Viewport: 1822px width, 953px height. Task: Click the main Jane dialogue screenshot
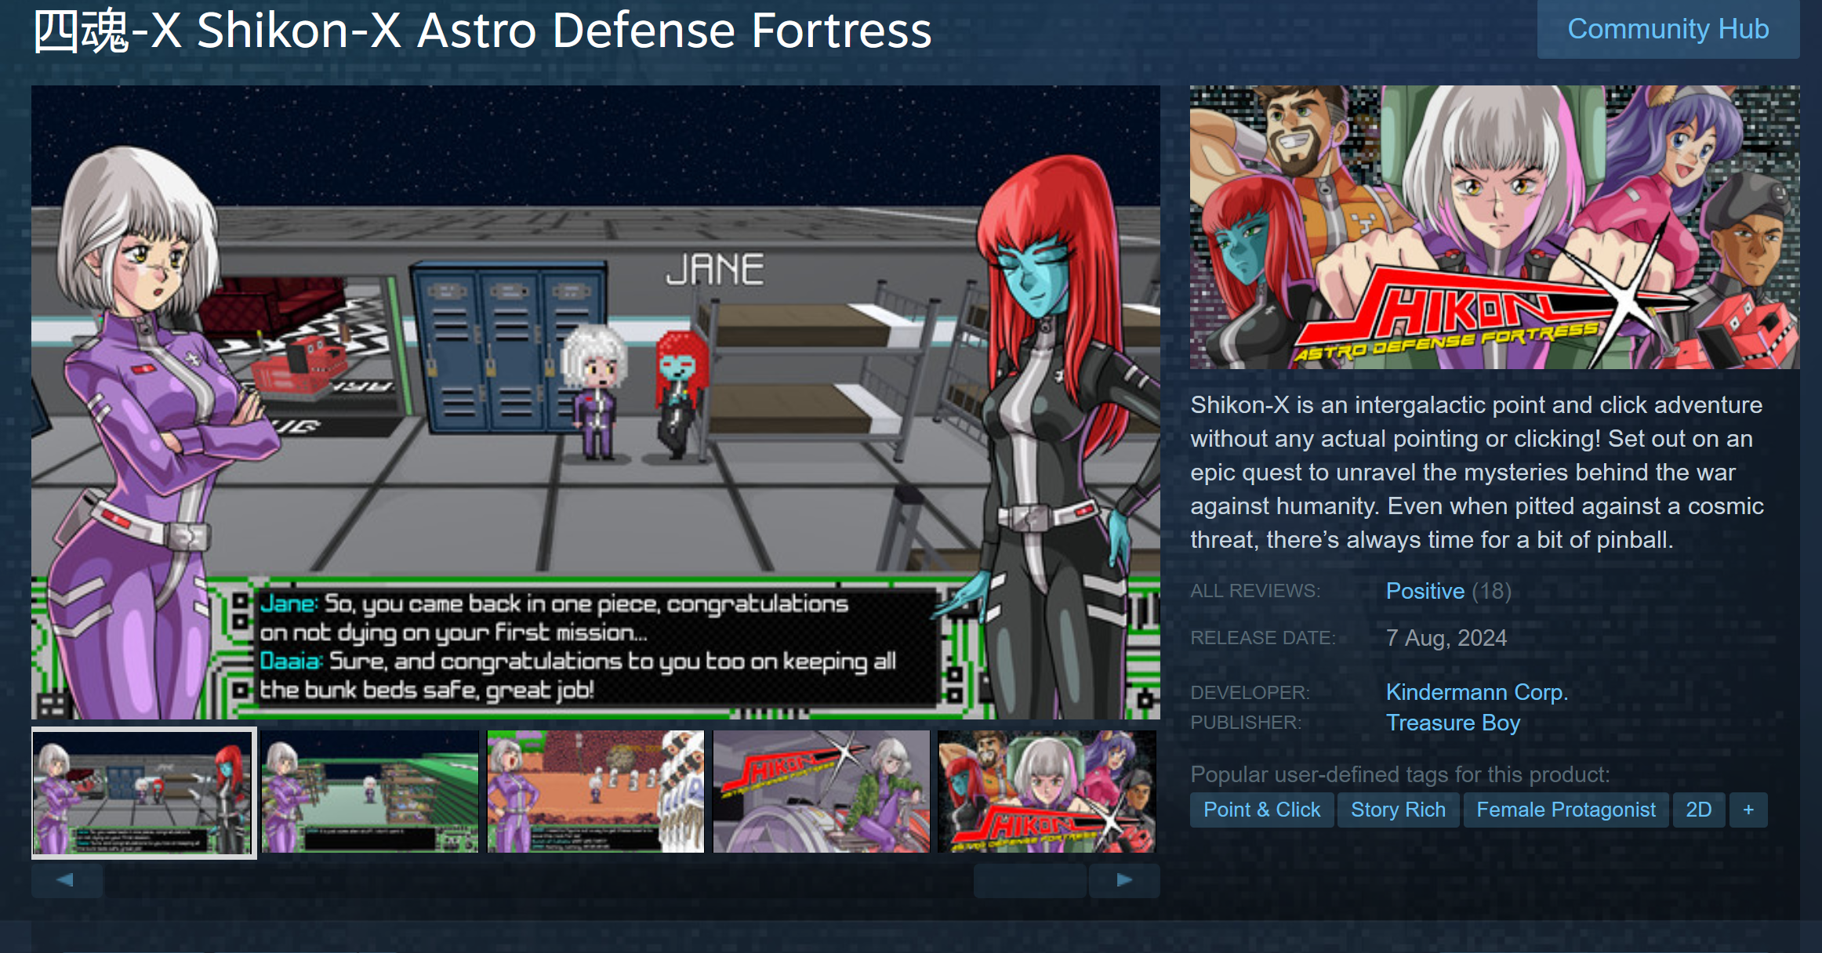tap(596, 402)
